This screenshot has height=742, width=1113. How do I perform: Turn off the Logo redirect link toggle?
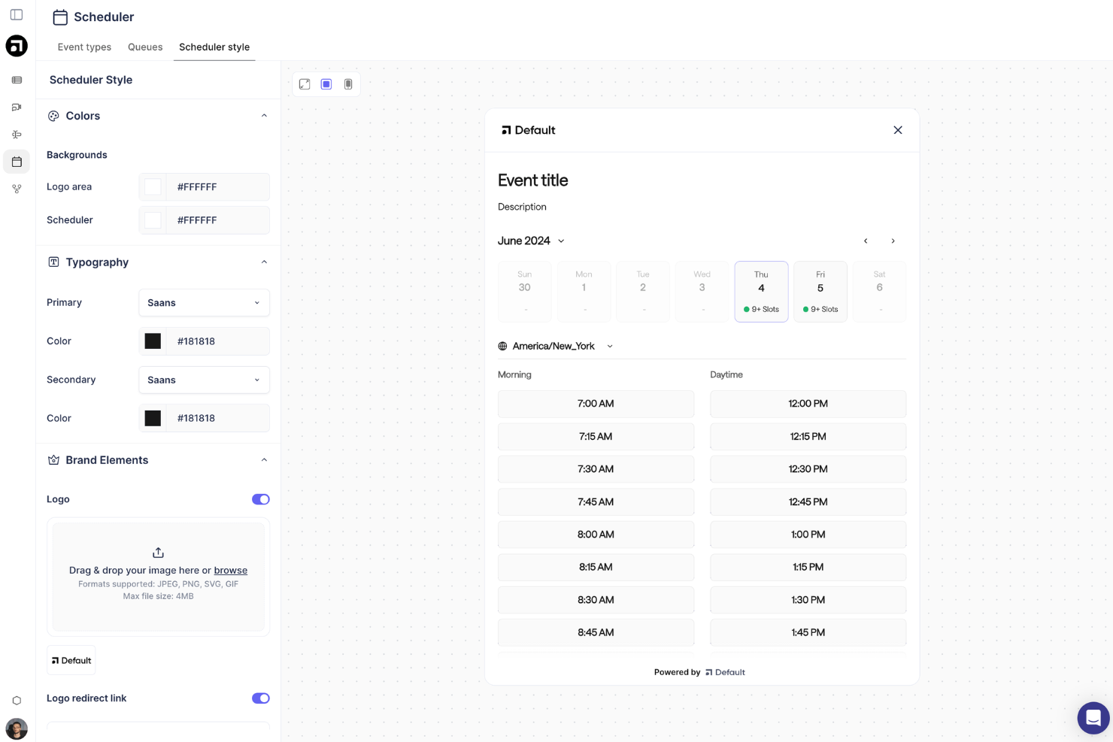pyautogui.click(x=261, y=698)
